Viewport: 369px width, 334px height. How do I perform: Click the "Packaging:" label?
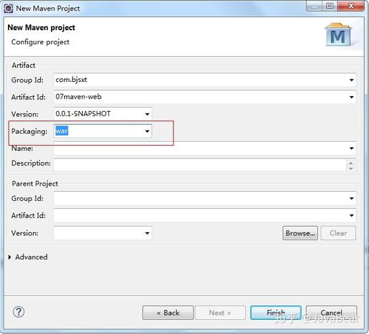pyautogui.click(x=29, y=131)
